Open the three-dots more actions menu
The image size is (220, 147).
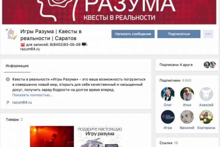coord(208,34)
